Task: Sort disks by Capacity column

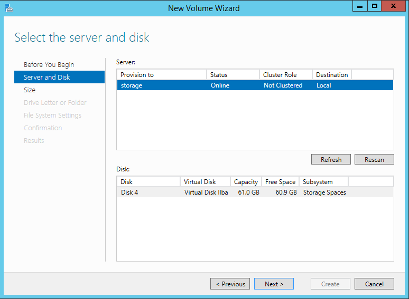Action: (246, 181)
